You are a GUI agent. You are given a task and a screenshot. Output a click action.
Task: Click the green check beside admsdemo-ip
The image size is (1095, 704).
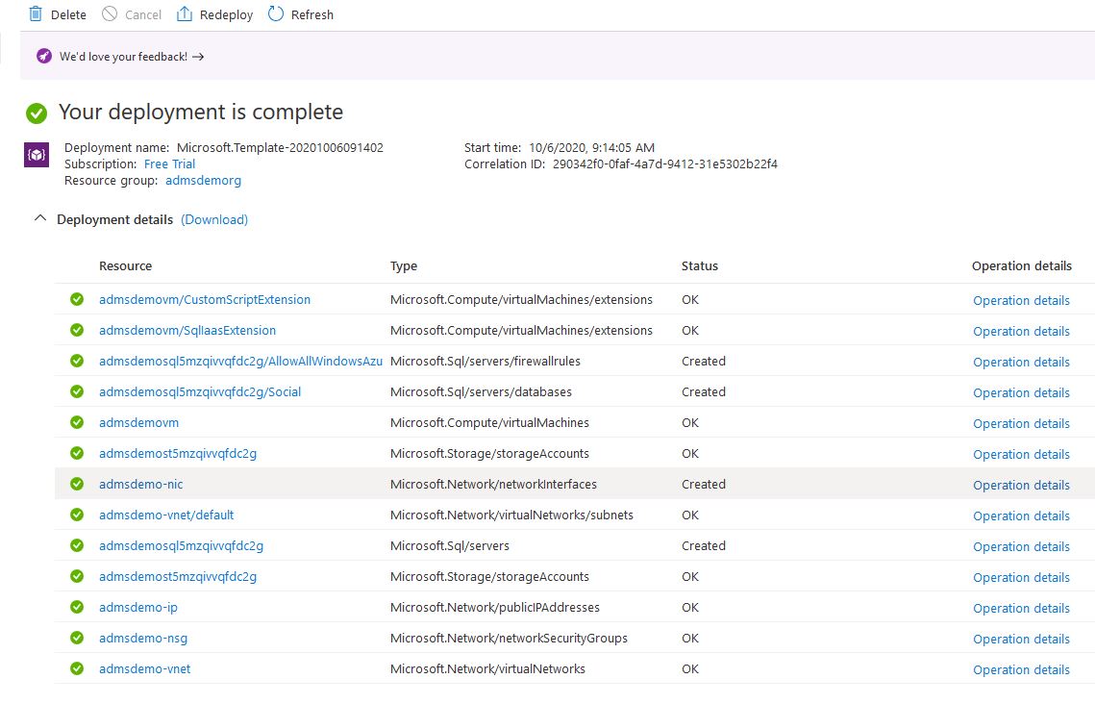[77, 606]
